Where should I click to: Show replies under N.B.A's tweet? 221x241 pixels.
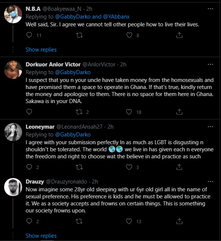pos(41,50)
